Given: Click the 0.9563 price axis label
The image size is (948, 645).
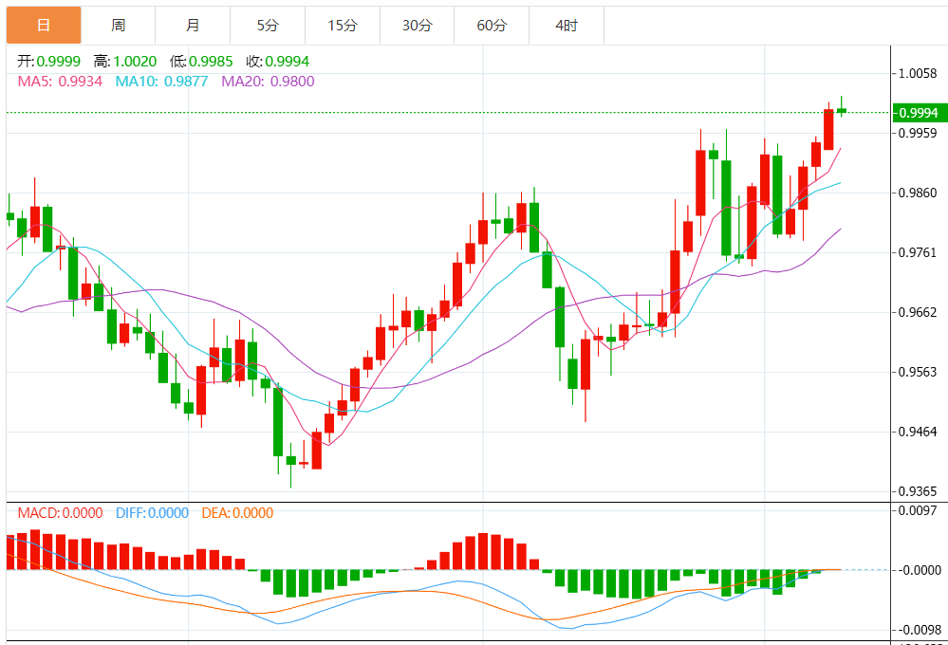Looking at the screenshot, I should tap(918, 372).
